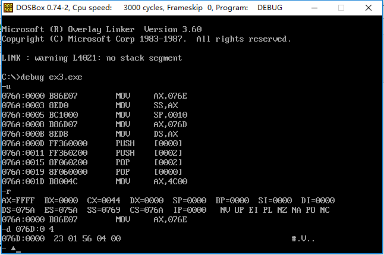Click the 'POP [0000]' instruction row
The height and width of the screenshot is (255, 384).
pos(92,172)
